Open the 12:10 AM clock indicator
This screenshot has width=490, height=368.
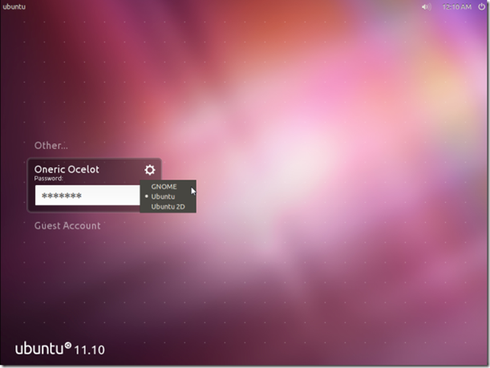456,7
